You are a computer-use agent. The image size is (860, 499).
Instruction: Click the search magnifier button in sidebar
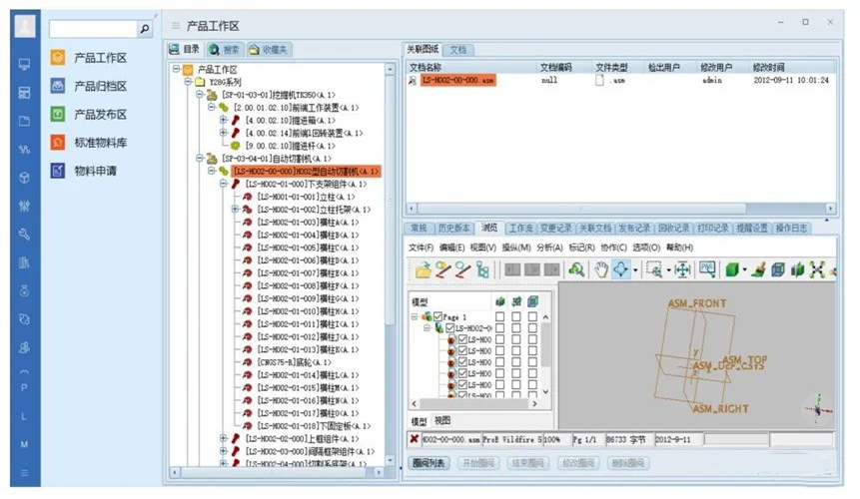point(144,30)
